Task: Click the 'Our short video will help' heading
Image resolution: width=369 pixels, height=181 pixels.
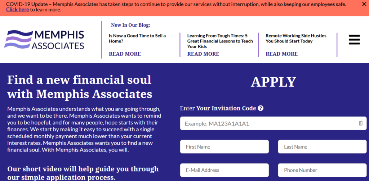Action: (83, 173)
